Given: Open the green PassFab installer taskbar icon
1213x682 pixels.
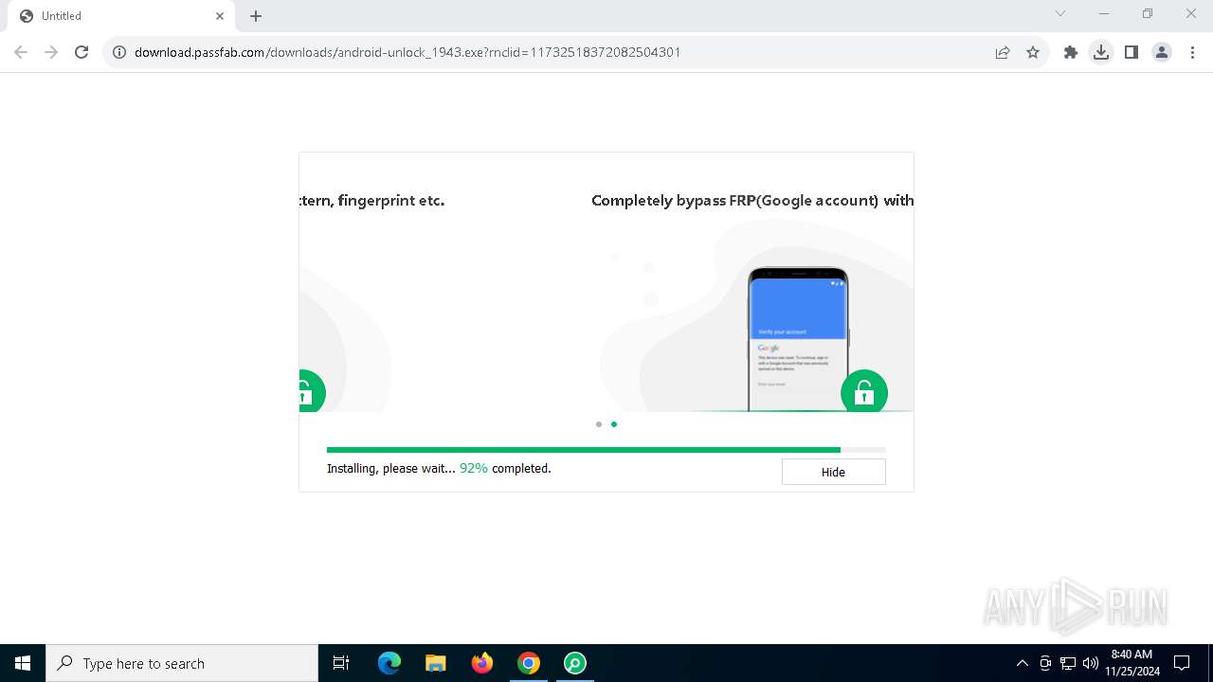Looking at the screenshot, I should pos(575,663).
